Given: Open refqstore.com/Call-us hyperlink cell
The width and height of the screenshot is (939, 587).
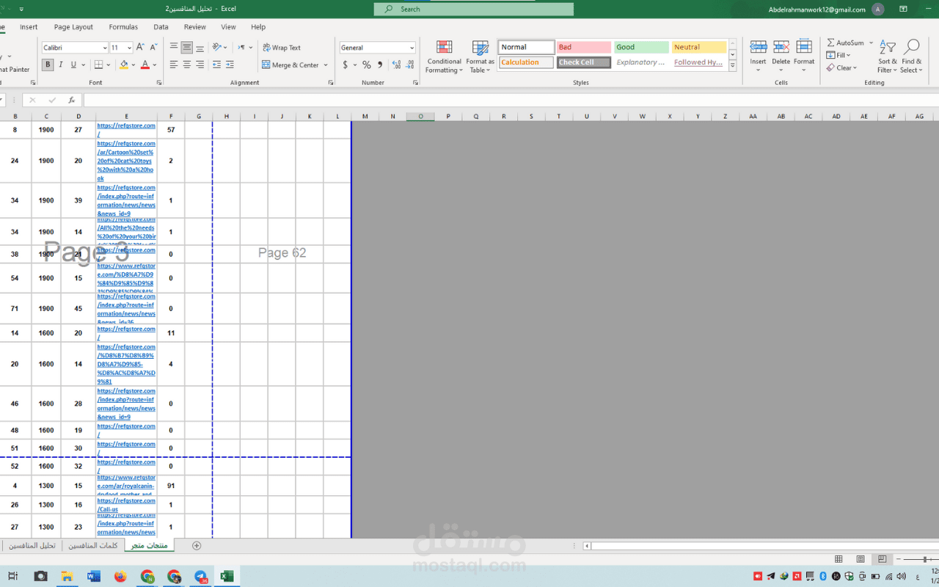Looking at the screenshot, I should coord(126,505).
